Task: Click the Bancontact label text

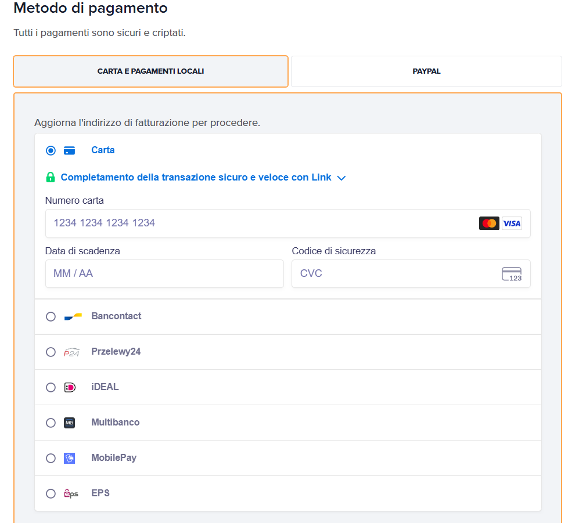Action: tap(116, 316)
